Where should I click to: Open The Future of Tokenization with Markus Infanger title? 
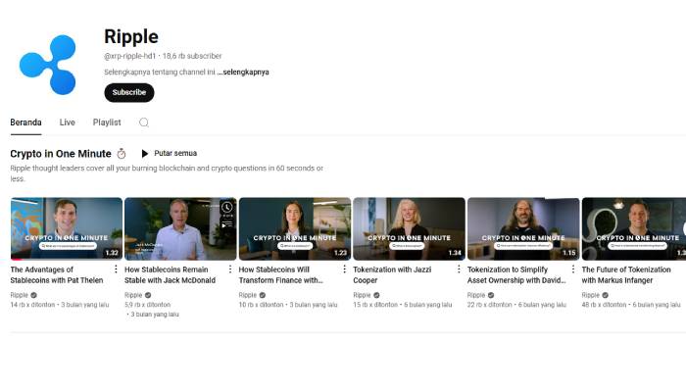coord(626,274)
